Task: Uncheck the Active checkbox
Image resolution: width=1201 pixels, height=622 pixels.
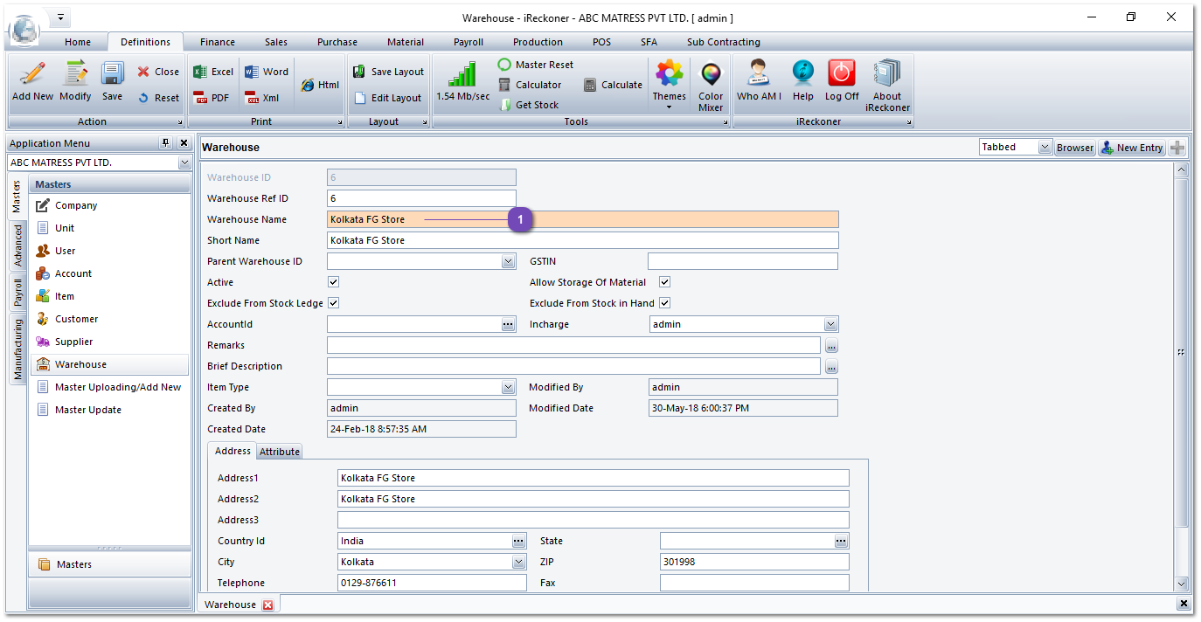Action: pyautogui.click(x=333, y=282)
